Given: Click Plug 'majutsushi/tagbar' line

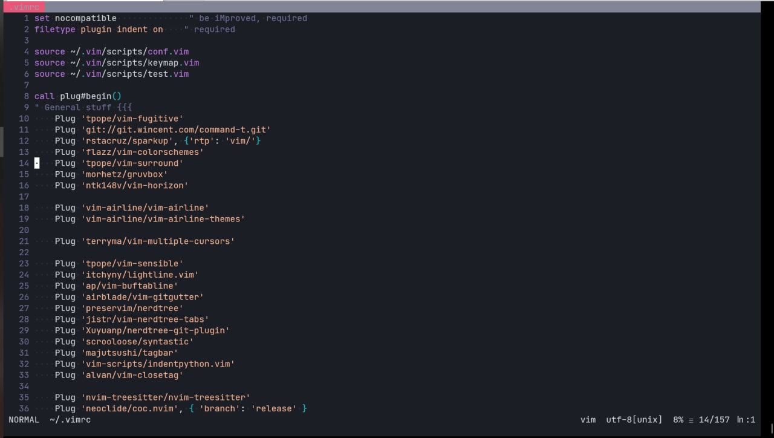Looking at the screenshot, I should [117, 353].
